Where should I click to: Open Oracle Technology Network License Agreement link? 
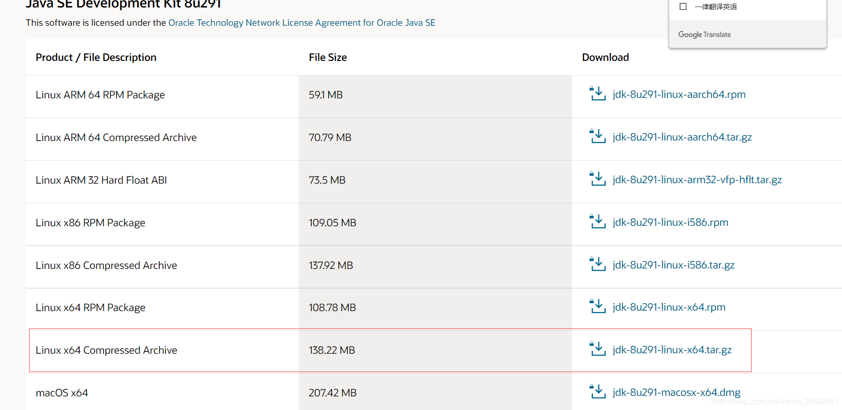click(302, 22)
